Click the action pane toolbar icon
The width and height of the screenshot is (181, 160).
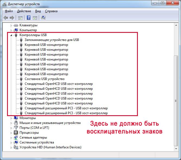tap(35, 18)
